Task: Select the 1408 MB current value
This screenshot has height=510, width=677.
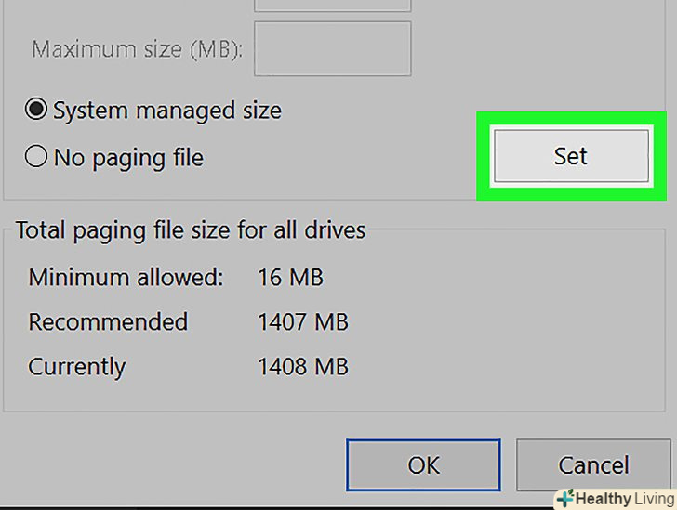Action: pyautogui.click(x=302, y=366)
